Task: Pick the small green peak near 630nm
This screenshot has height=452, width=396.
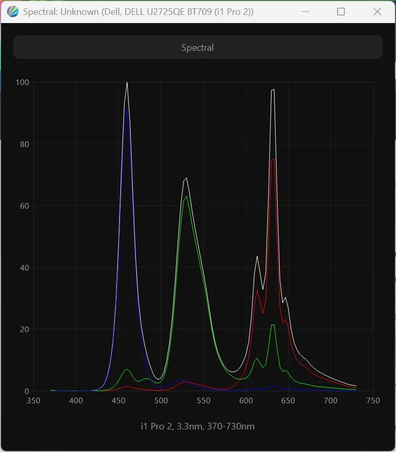Action: click(x=273, y=325)
